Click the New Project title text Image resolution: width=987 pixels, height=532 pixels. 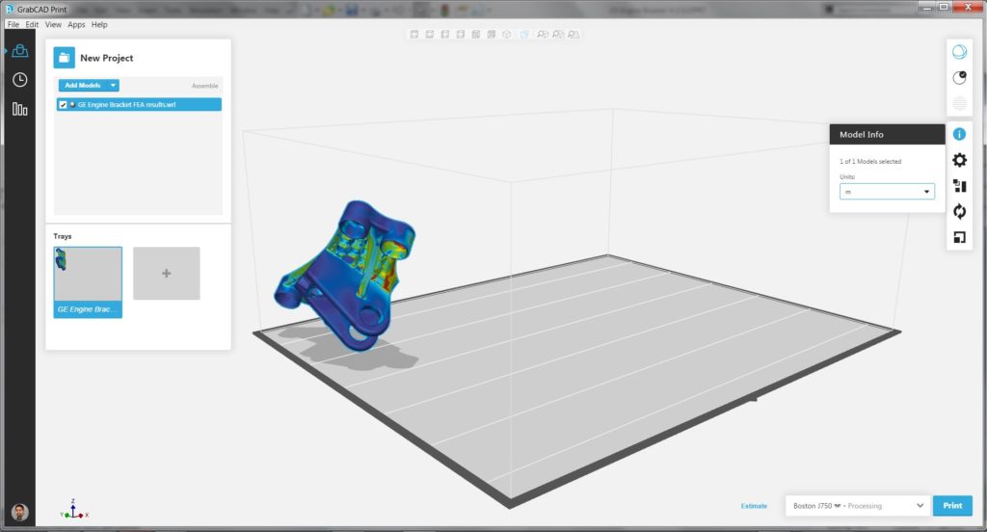(x=106, y=58)
